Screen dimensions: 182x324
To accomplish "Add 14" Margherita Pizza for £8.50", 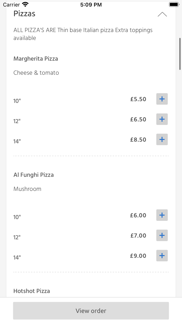I will [162, 140].
